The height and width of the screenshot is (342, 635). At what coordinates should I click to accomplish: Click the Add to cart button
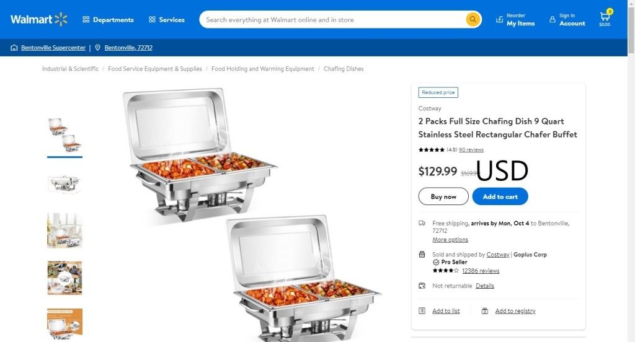[500, 196]
